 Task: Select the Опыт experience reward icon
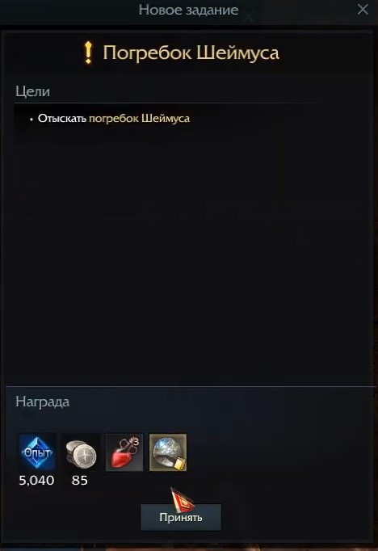click(37, 452)
